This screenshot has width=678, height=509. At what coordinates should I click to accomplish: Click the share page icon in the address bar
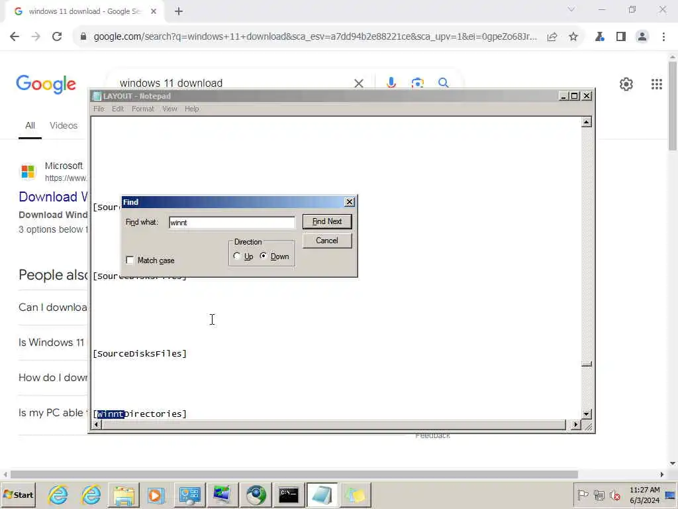[x=552, y=37]
